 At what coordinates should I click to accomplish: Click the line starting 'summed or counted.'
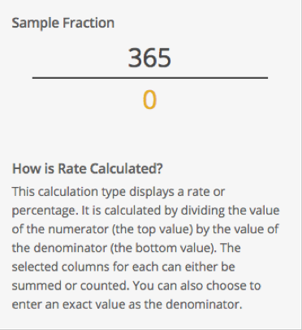tap(136, 285)
